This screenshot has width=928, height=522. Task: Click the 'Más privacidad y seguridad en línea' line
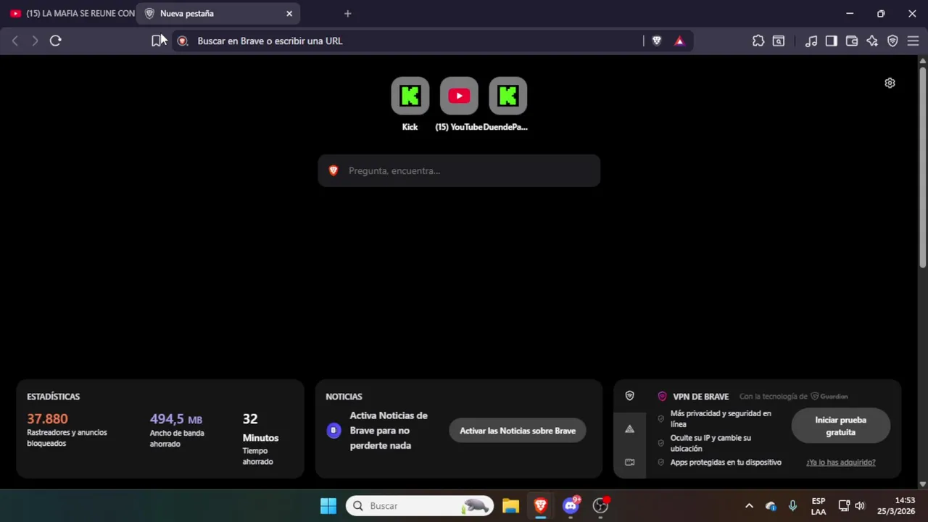pos(721,418)
